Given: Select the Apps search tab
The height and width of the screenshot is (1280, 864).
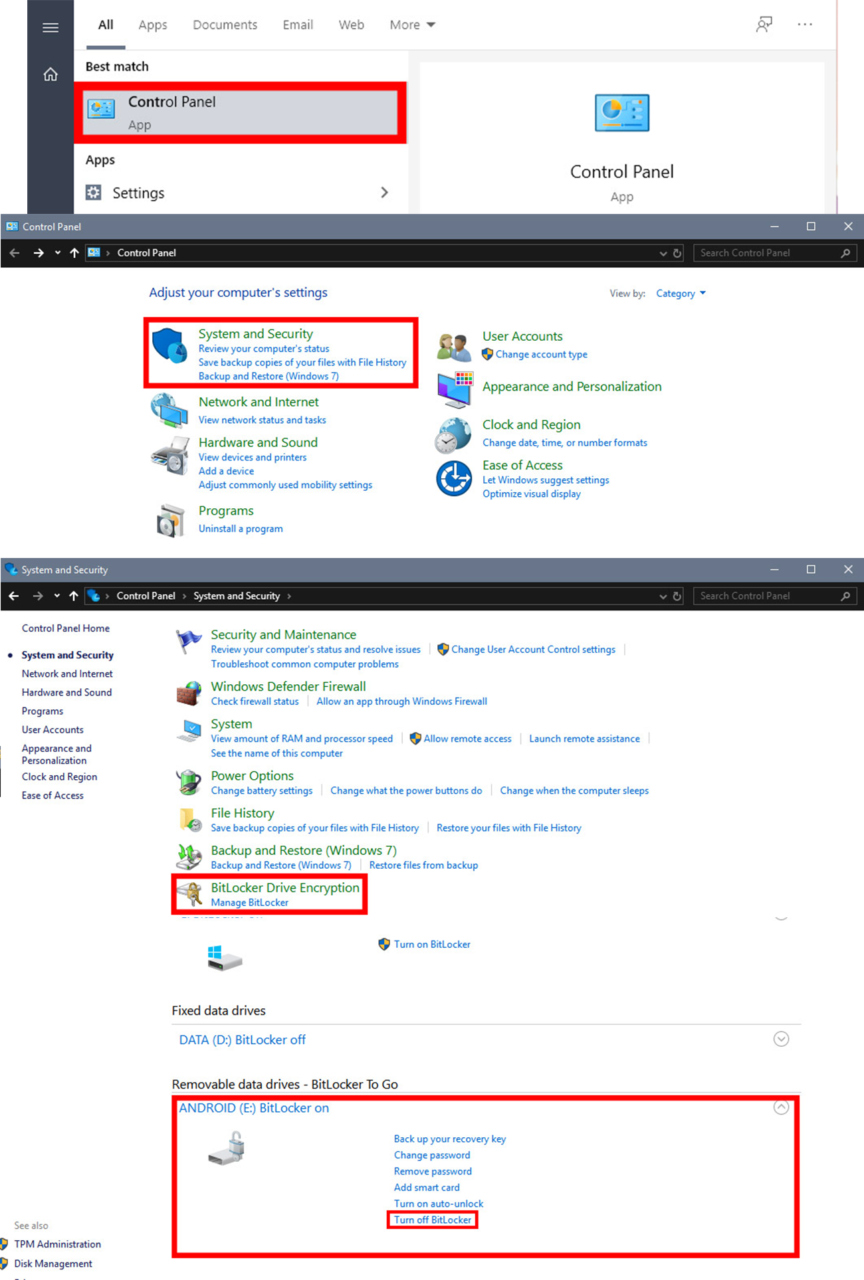Looking at the screenshot, I should click(153, 25).
